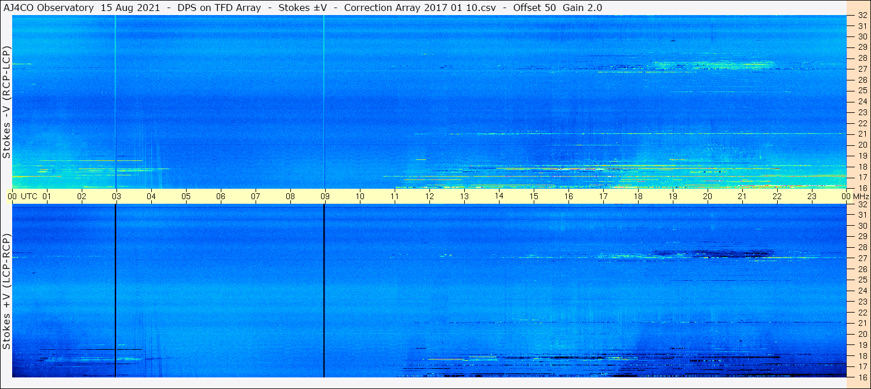Click the 17 MHz tick of Stokes -V panel
Viewport: 871px width, 389px height.
[x=862, y=177]
